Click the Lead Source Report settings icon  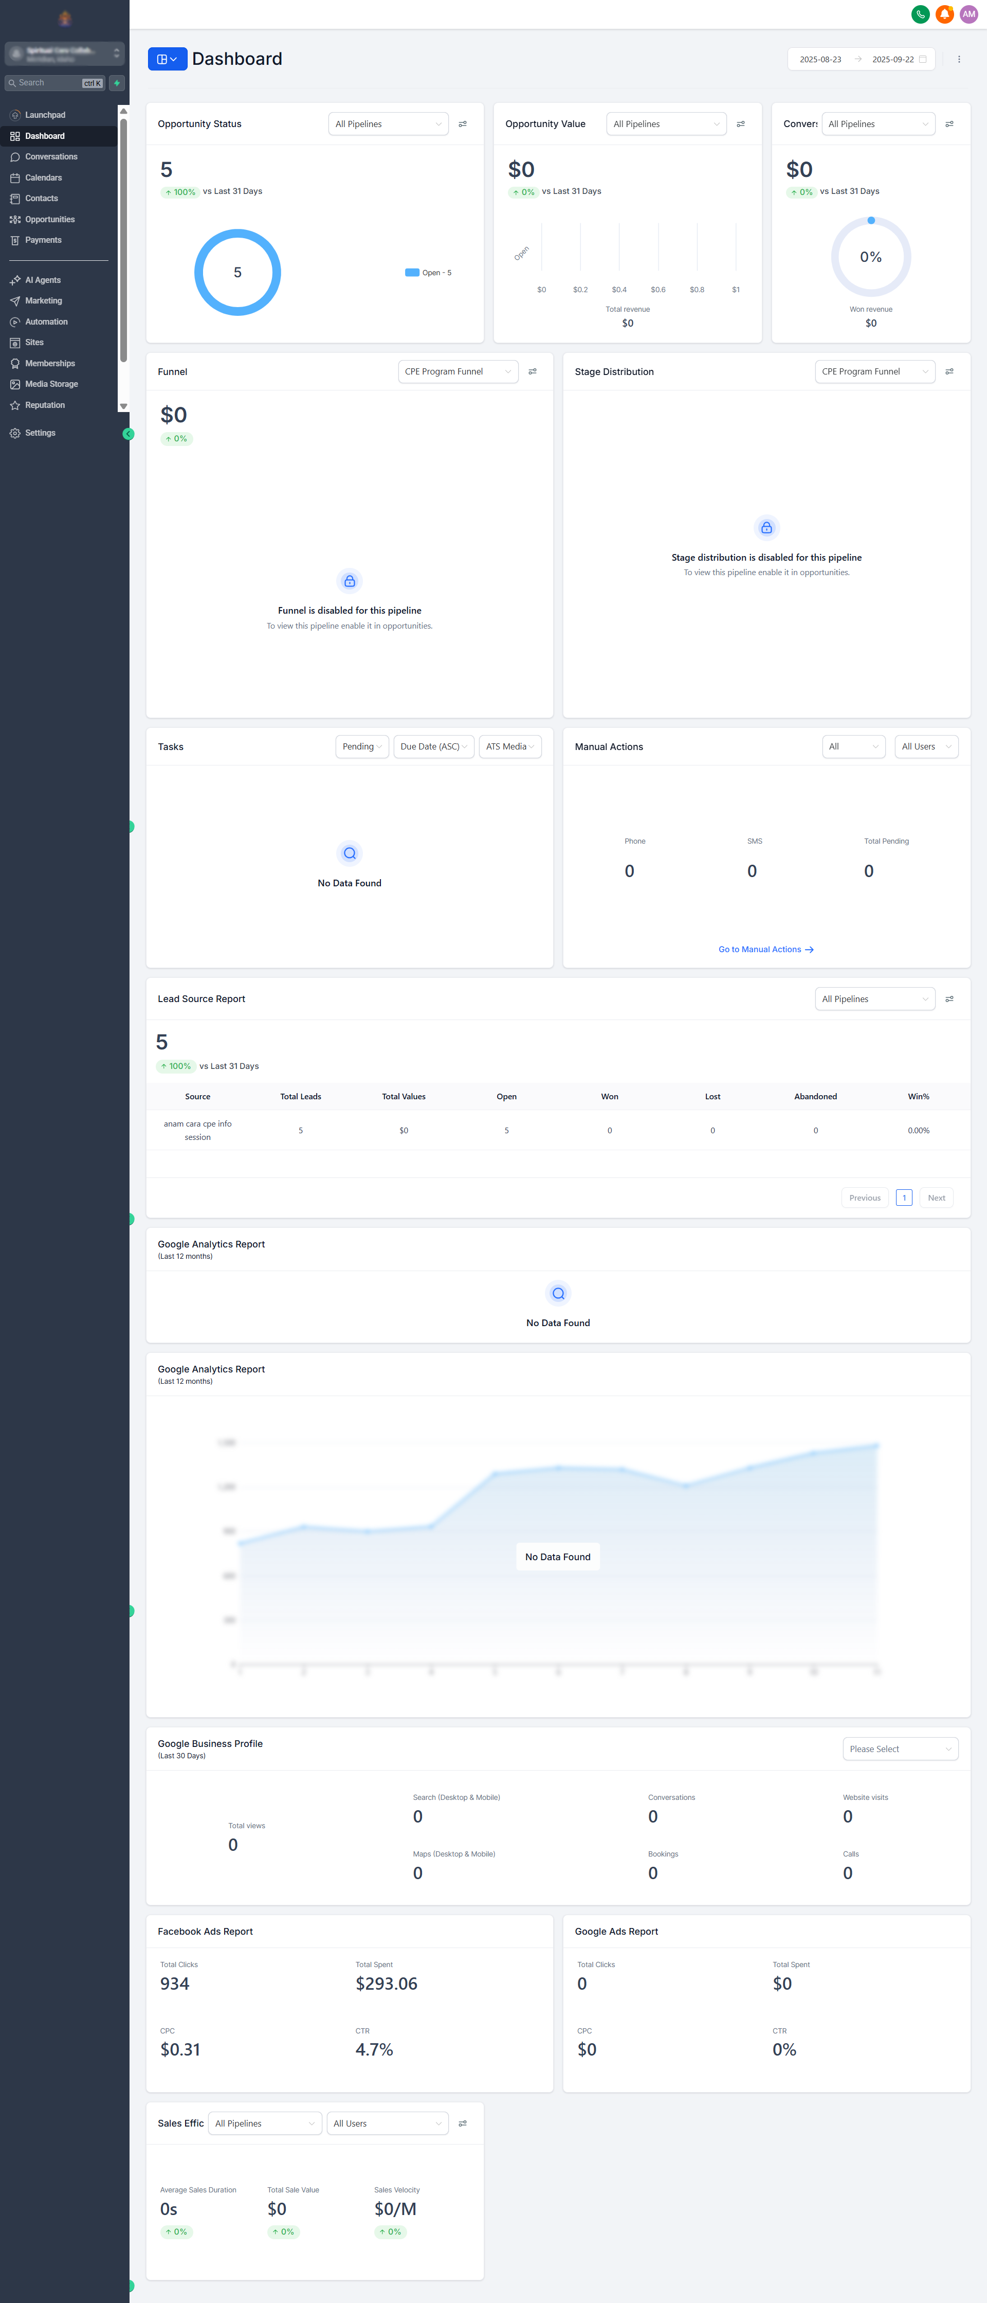[948, 998]
